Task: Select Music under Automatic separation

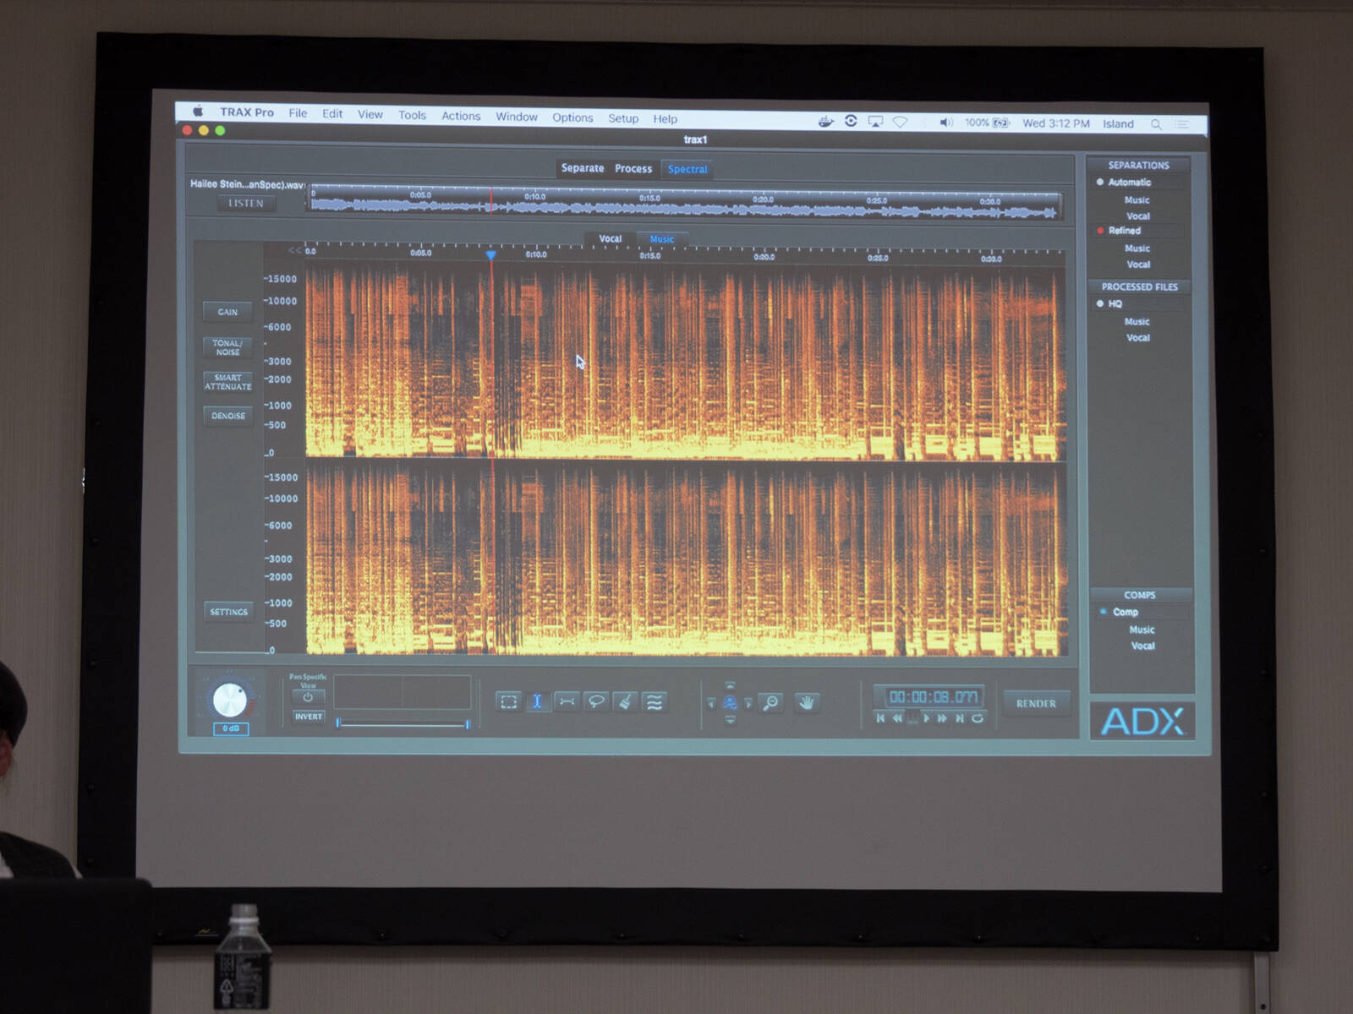Action: (1137, 200)
